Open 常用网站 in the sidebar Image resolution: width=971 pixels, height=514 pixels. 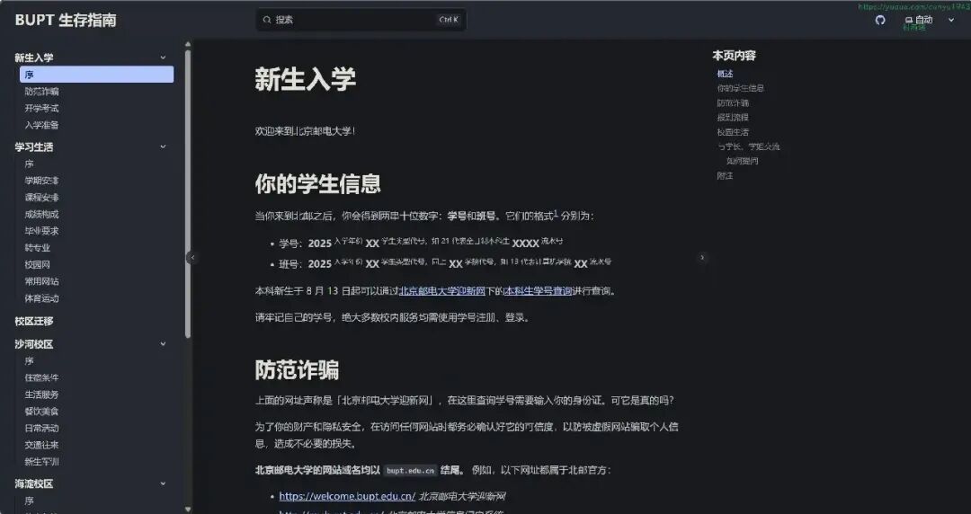click(41, 281)
